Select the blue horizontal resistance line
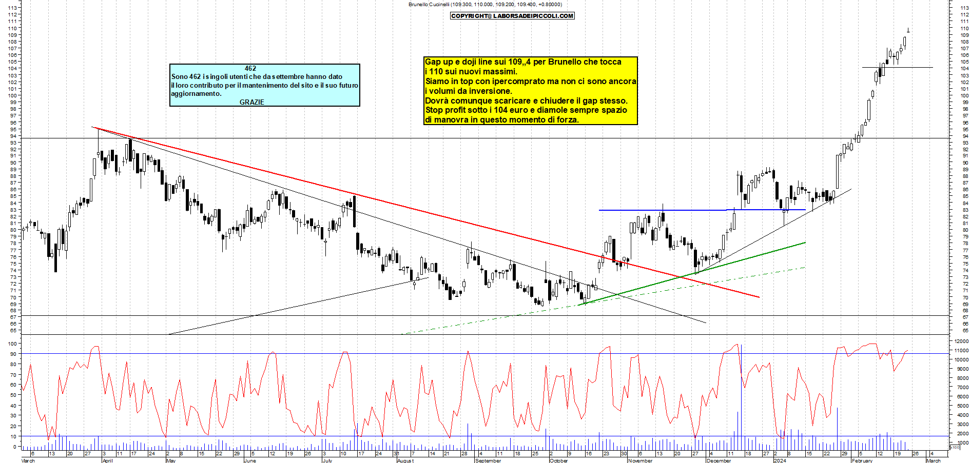The image size is (970, 463). (702, 210)
